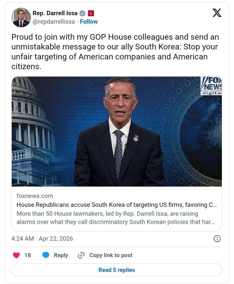This screenshot has height=284, width=234.
Task: Select Copy link to post
Action: coord(111,255)
